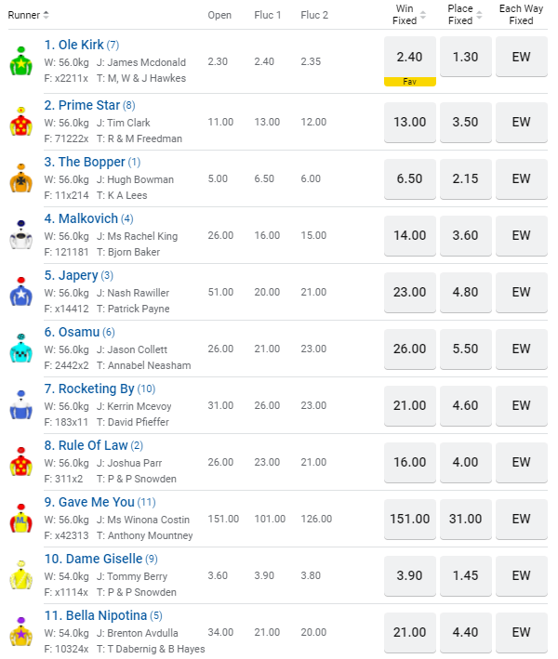Screen dimensions: 558x659
Task: Select Gave Me You place odds 31.00
Action: pyautogui.click(x=465, y=519)
